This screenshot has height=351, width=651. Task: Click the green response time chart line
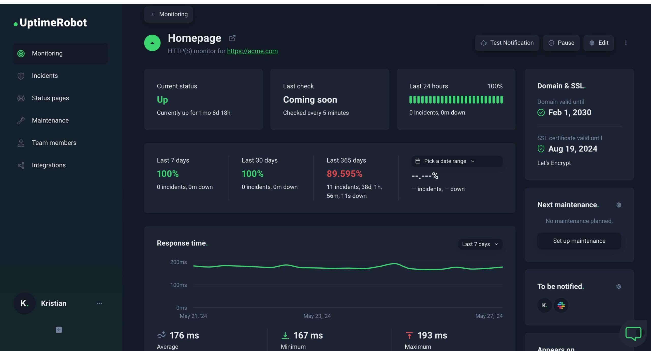348,267
